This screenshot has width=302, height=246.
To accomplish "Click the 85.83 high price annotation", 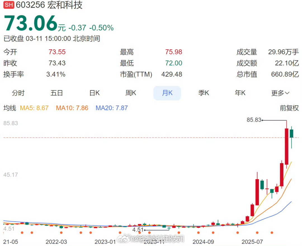I will pos(254,120).
